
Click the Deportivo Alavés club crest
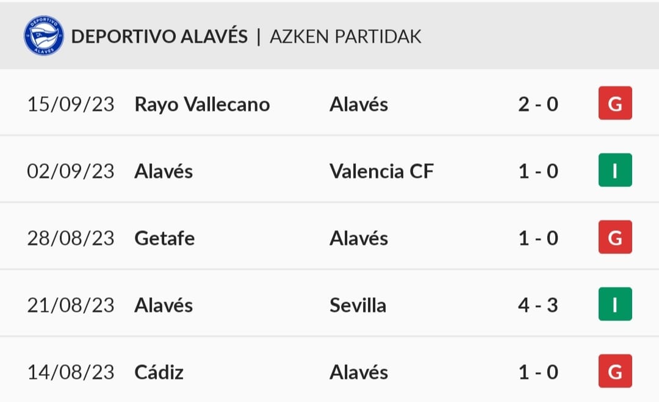[x=44, y=35]
